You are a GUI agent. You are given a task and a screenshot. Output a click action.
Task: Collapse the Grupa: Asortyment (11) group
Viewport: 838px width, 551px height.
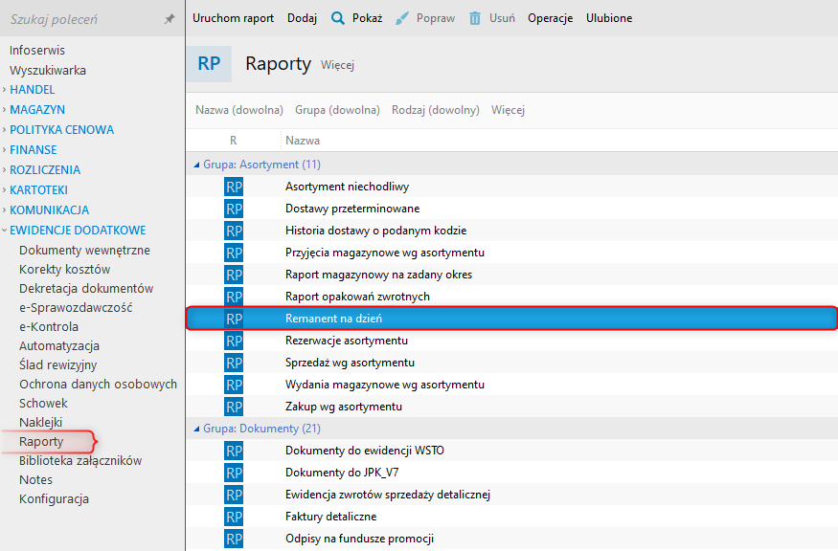click(197, 165)
